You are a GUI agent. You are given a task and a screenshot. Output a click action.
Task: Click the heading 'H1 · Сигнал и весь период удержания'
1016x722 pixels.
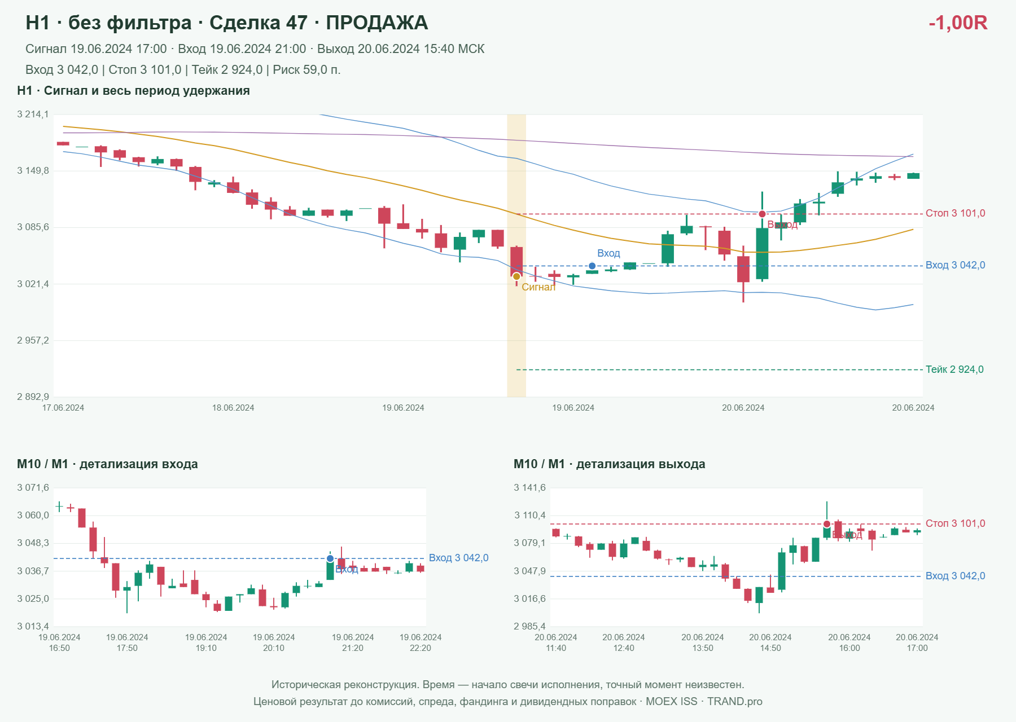point(133,91)
